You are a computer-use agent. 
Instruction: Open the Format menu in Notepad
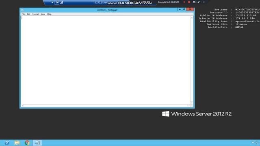(x=35, y=14)
